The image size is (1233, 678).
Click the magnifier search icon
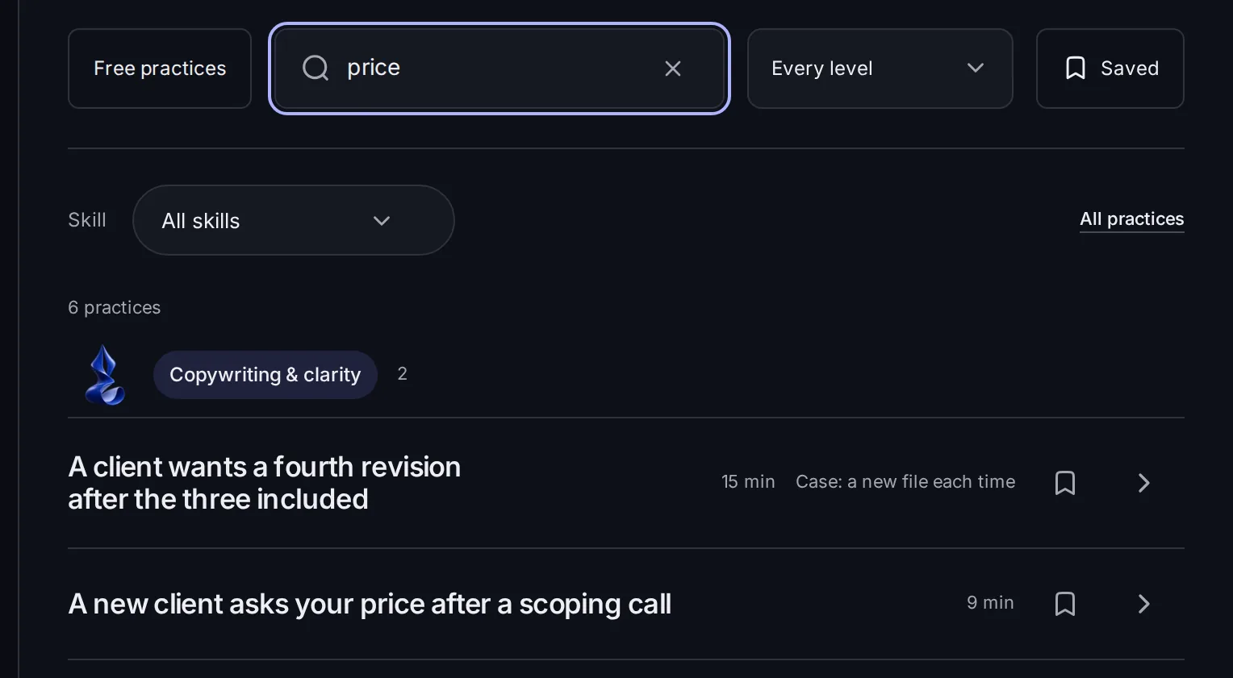(x=316, y=69)
